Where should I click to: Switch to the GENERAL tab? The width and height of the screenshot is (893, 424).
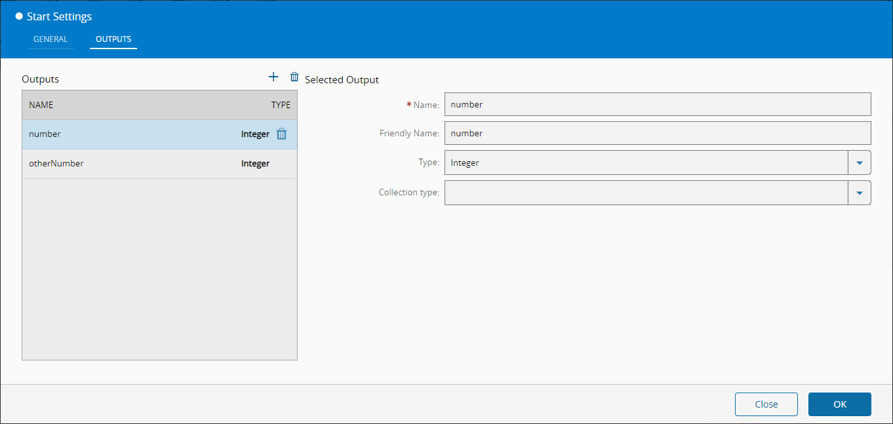50,39
